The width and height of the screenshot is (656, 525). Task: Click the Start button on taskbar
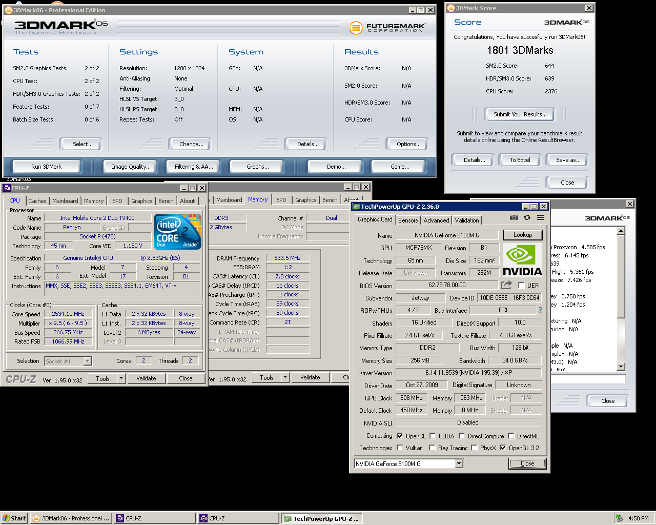point(14,518)
